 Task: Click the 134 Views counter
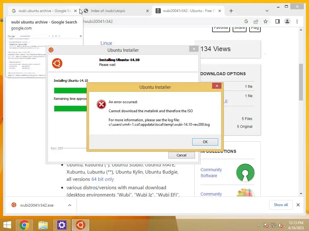tap(215, 49)
